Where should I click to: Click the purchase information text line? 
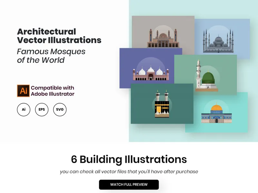(x=129, y=171)
